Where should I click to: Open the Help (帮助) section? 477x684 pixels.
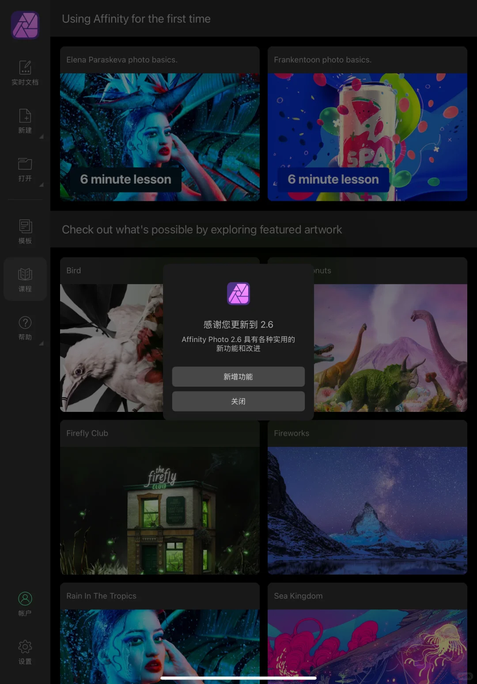click(25, 327)
